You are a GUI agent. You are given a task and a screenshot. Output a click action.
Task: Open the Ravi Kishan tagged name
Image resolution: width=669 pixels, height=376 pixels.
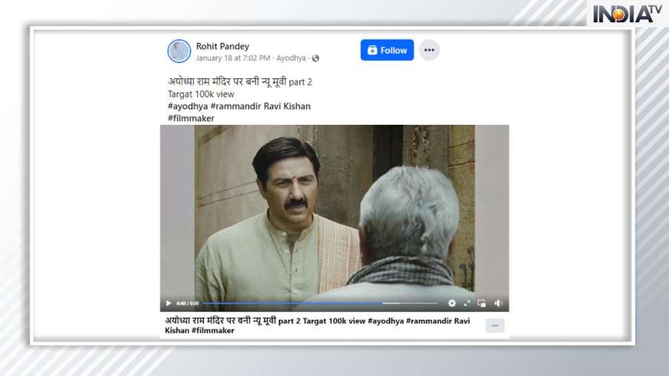(x=287, y=106)
